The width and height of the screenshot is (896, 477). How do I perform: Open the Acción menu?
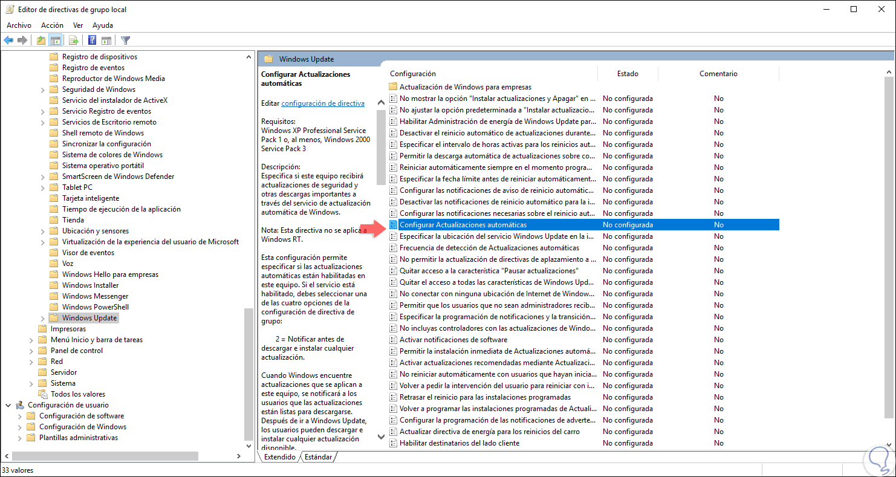[52, 25]
